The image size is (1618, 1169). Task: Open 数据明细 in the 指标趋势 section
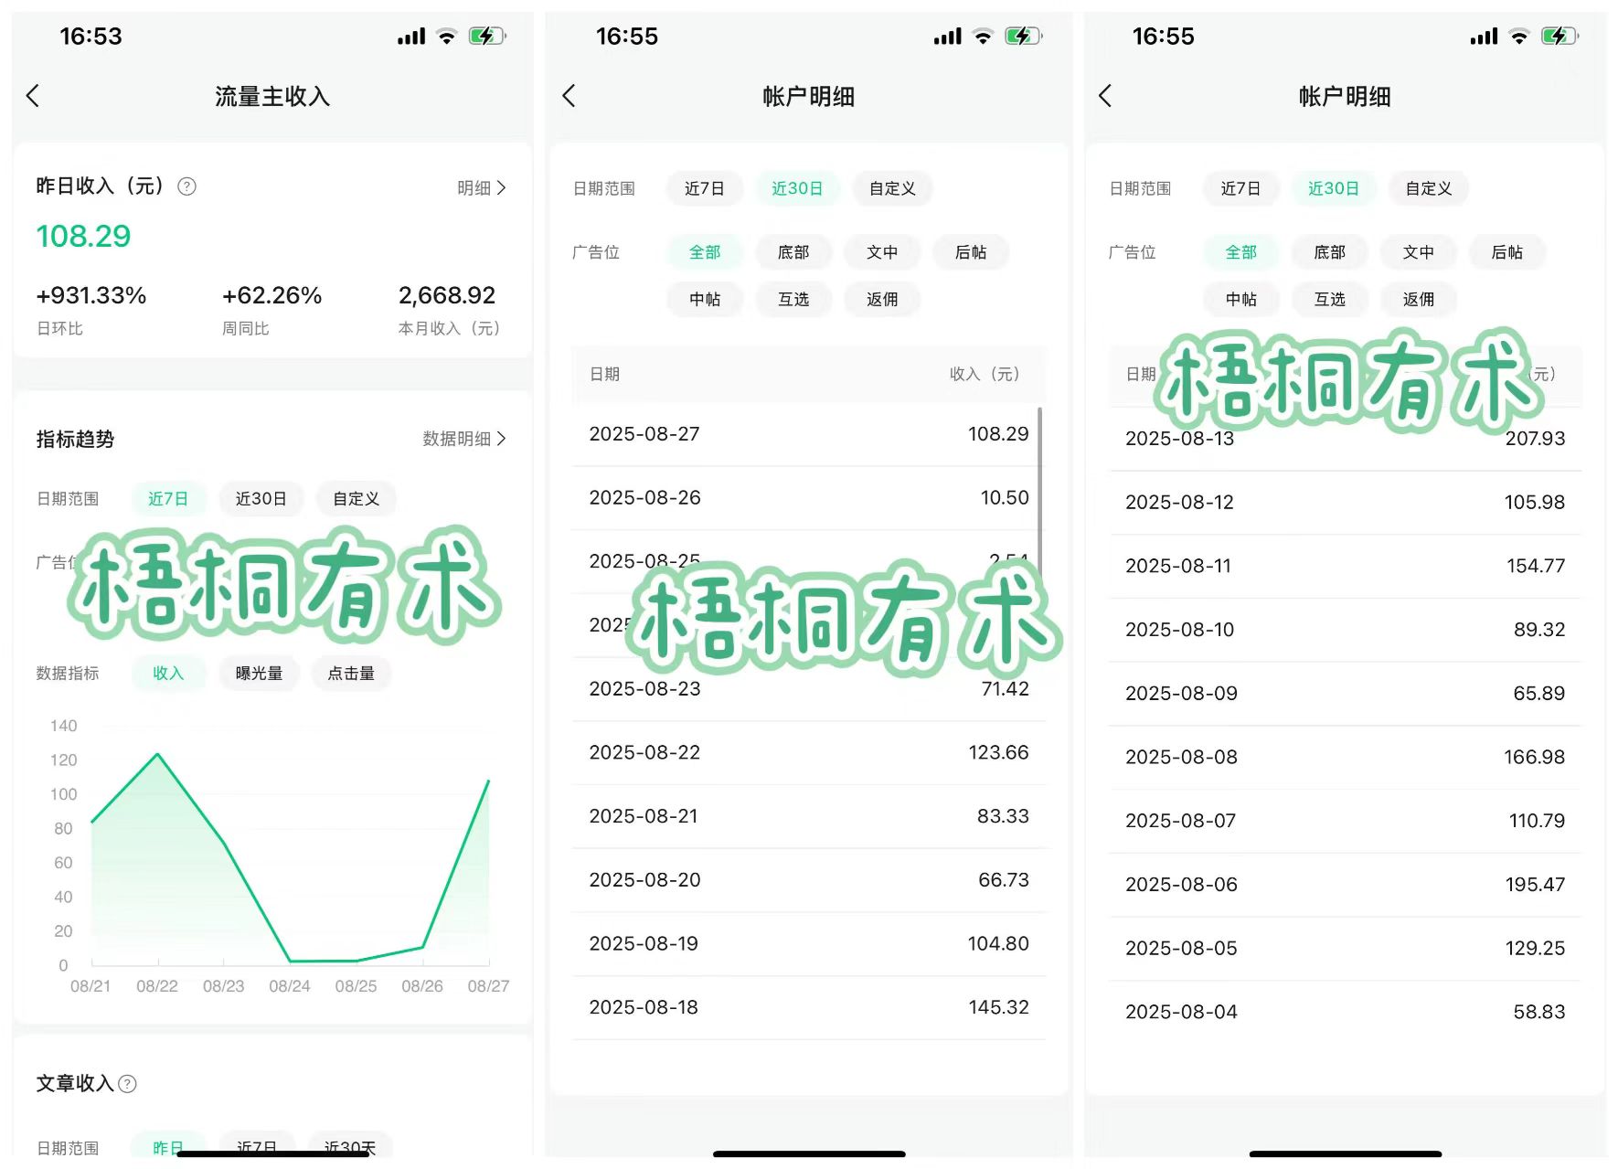(463, 439)
